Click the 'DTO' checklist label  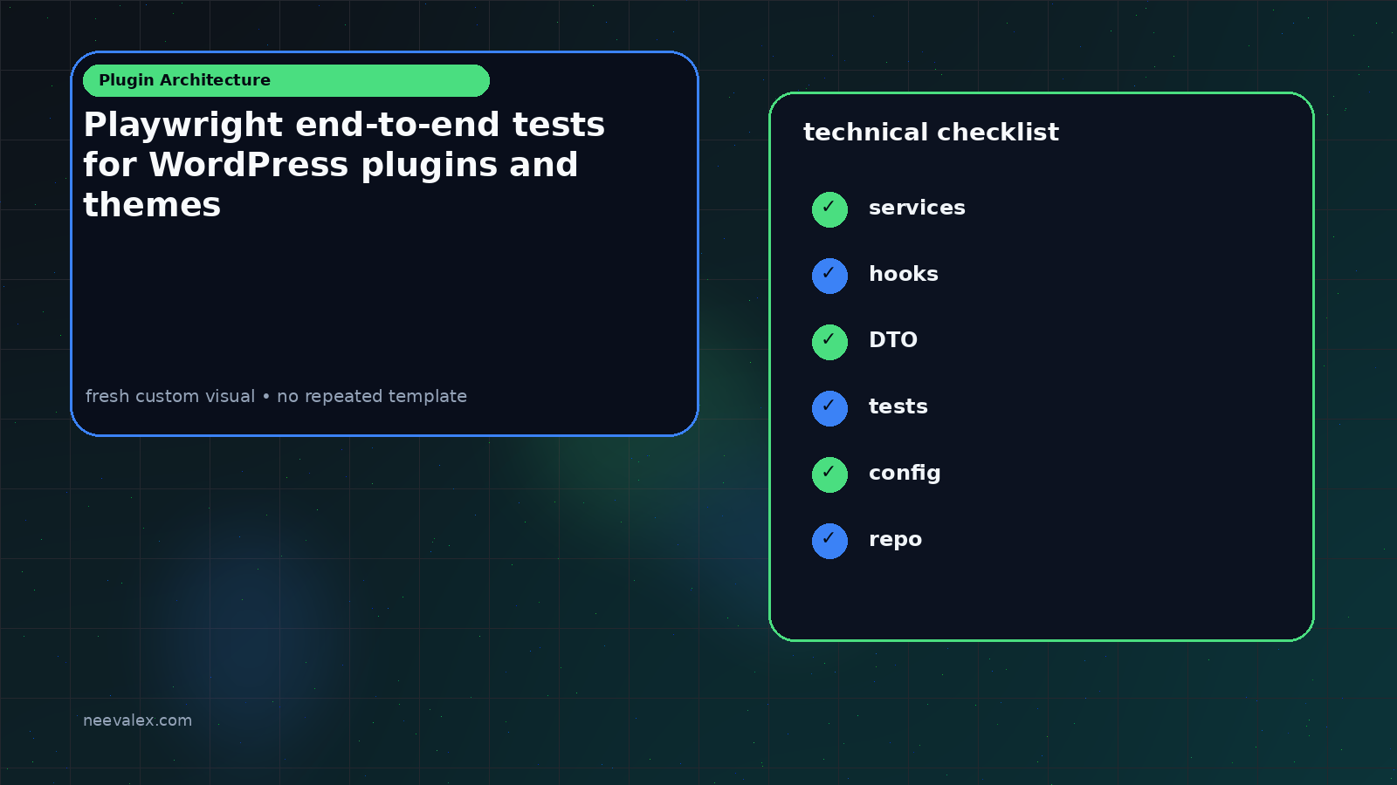[892, 340]
